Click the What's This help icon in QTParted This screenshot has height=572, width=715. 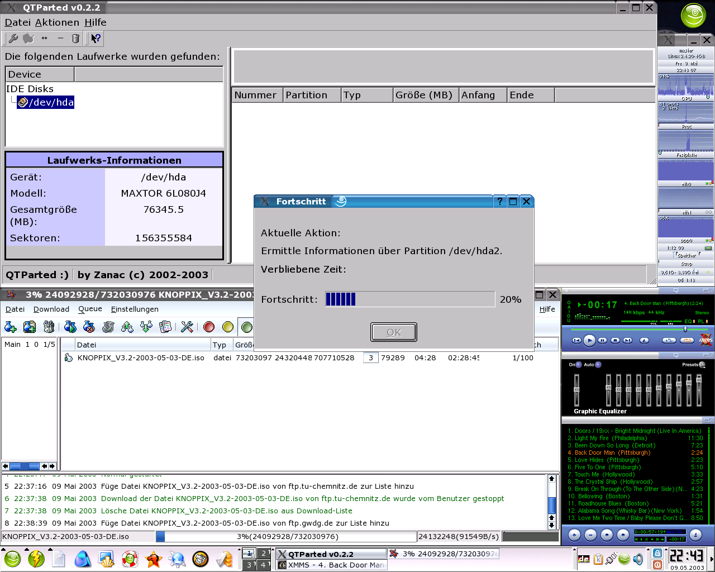96,39
